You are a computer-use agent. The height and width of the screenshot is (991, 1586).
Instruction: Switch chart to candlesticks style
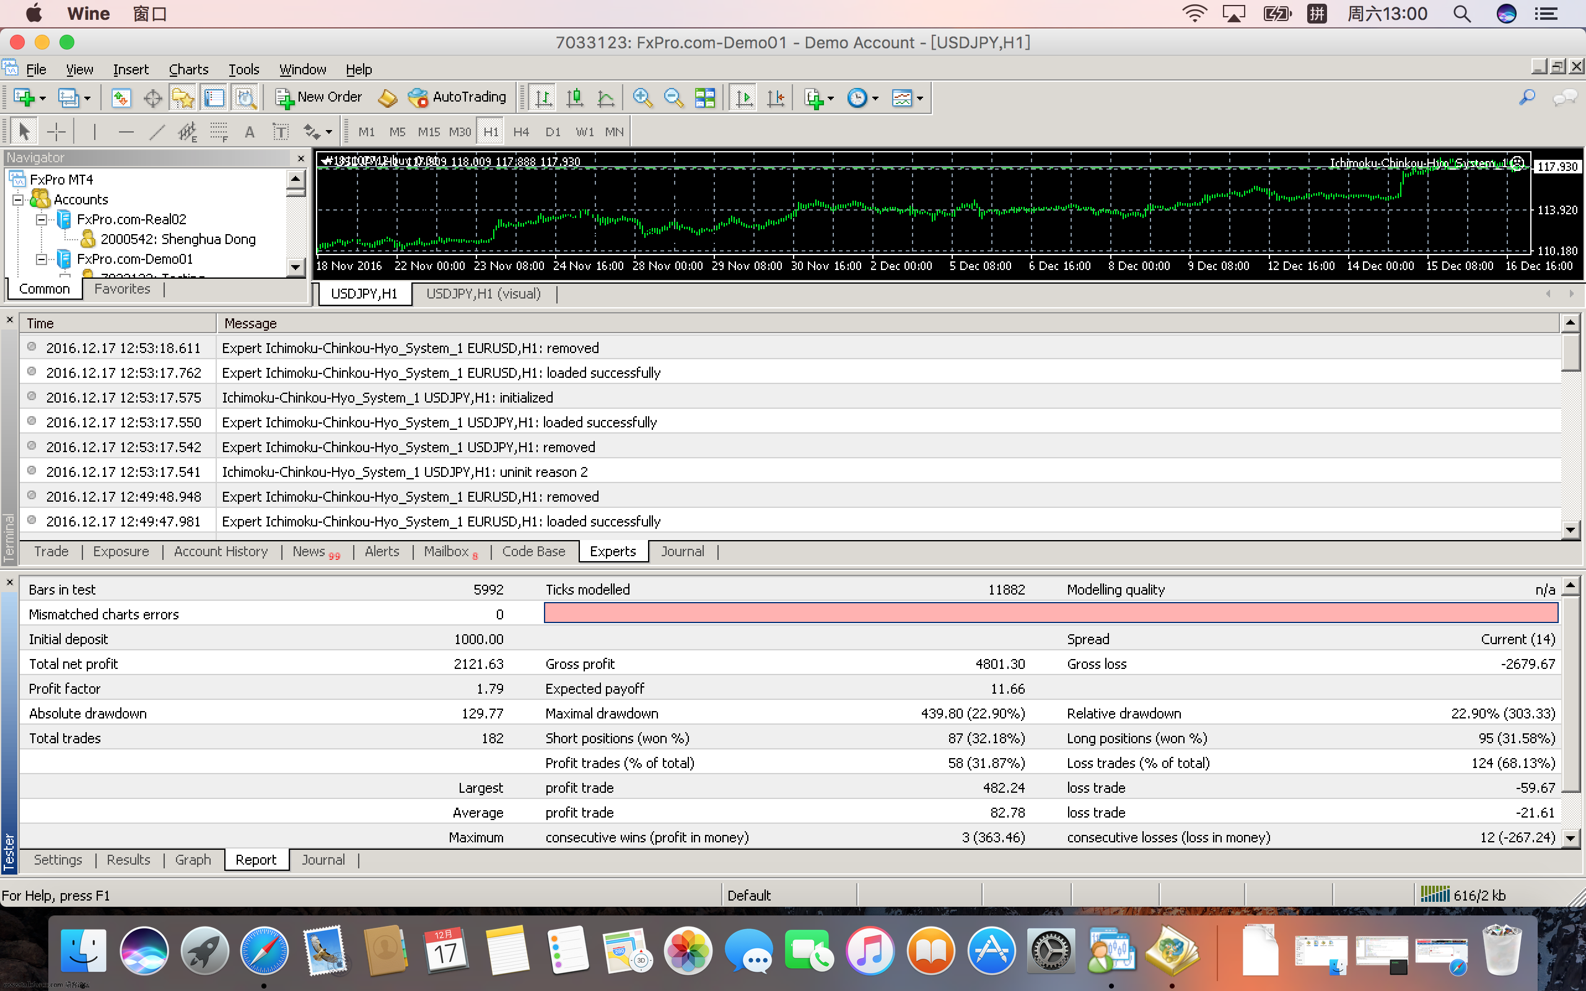(x=575, y=98)
